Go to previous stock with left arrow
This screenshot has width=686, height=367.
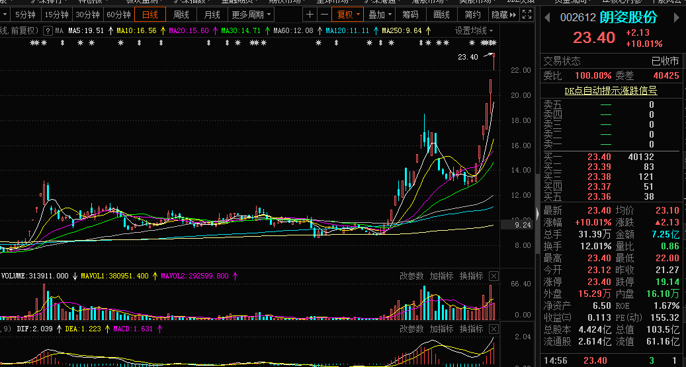pos(547,17)
